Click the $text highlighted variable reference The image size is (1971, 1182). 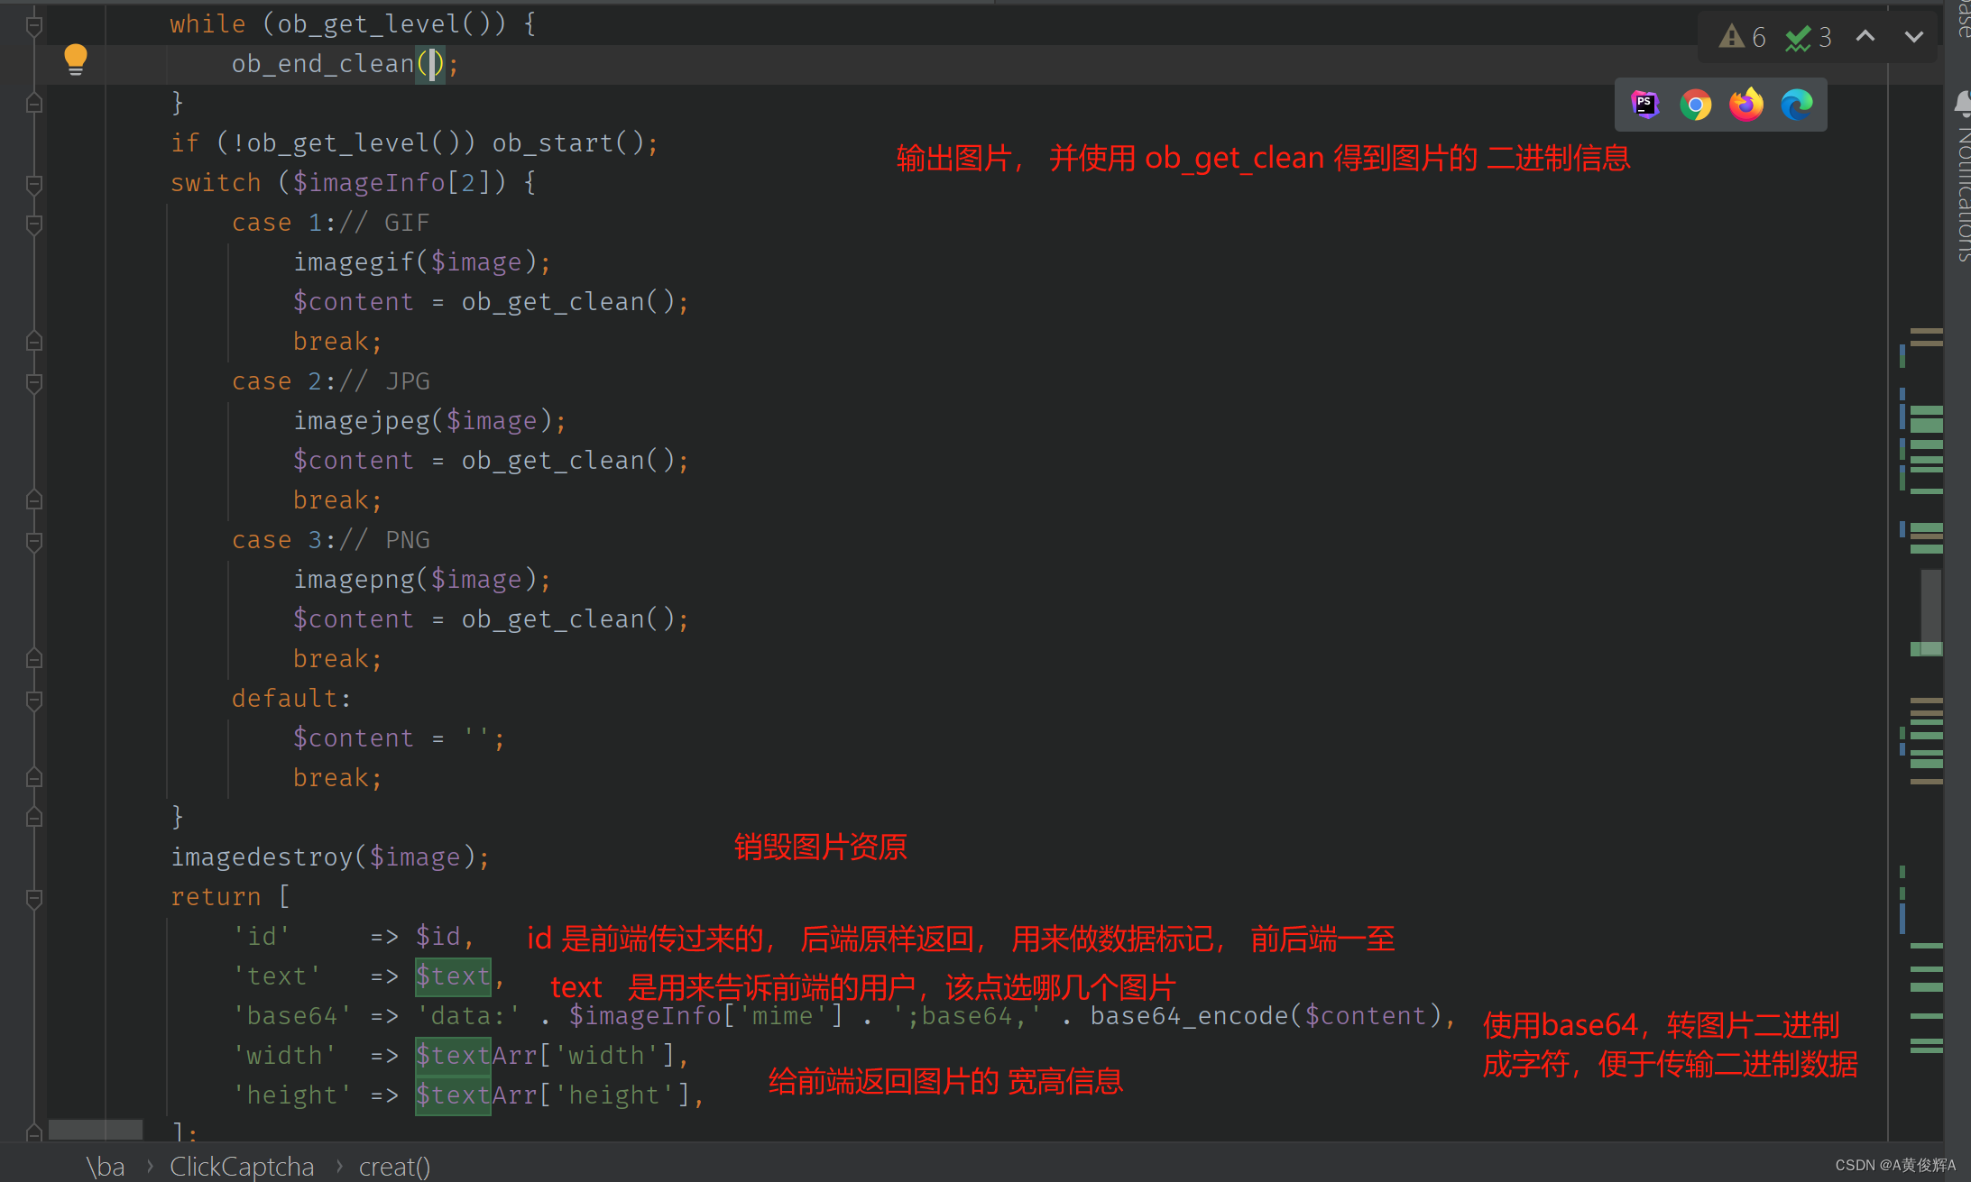(449, 976)
